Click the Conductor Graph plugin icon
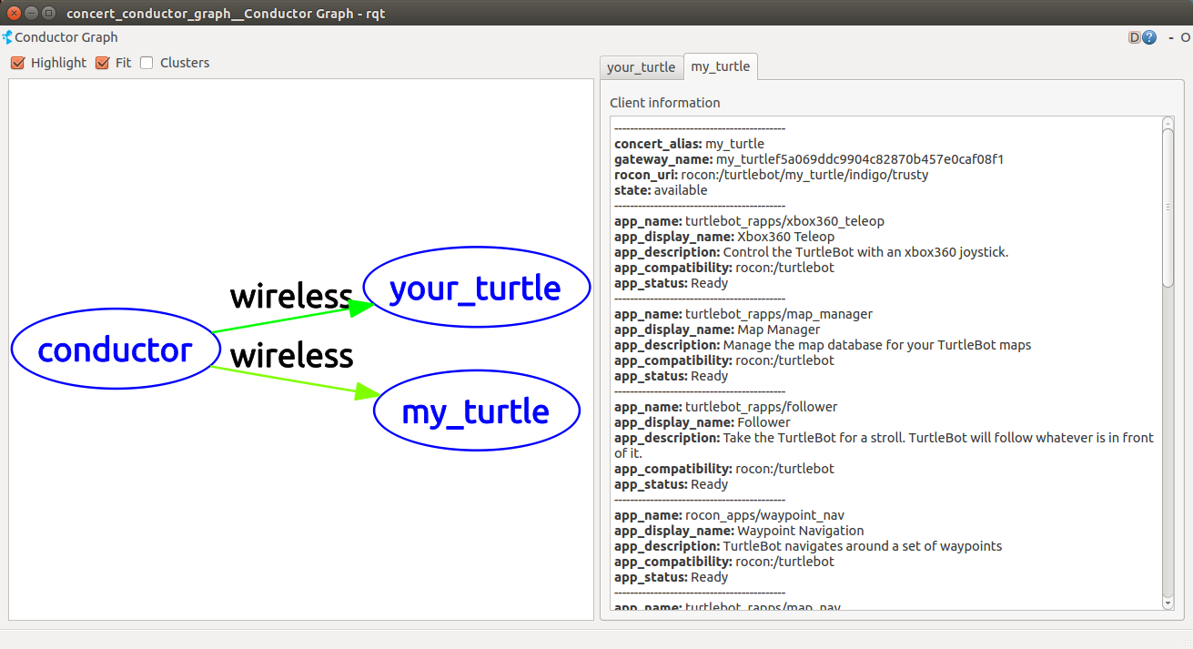1193x649 pixels. pyautogui.click(x=7, y=37)
